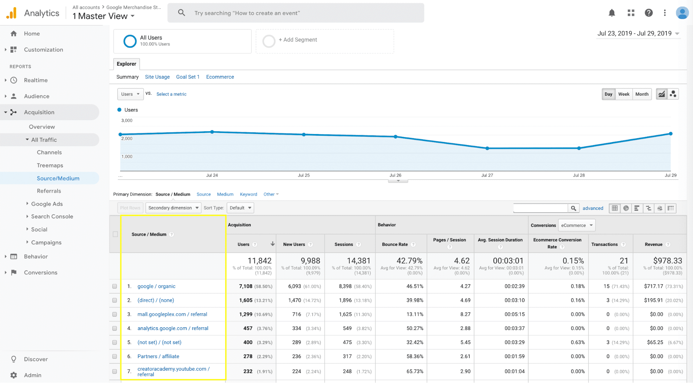This screenshot has height=383, width=693.
Task: Open the Users metric dropdown
Action: click(130, 94)
